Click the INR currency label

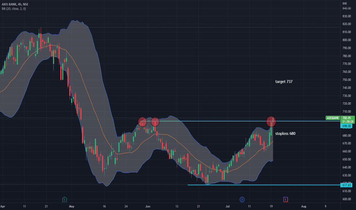coord(345,3)
